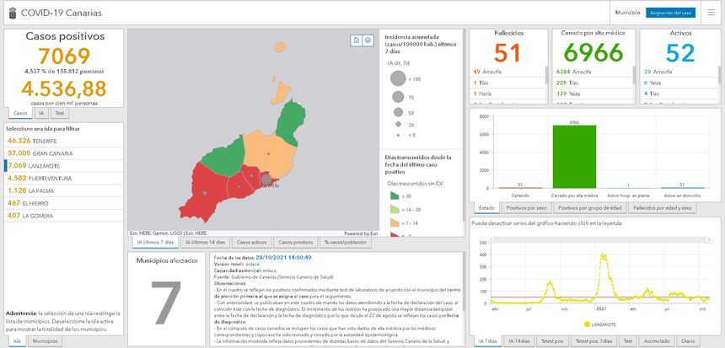Open Fallecidos por edad y sexo tab

(662, 207)
